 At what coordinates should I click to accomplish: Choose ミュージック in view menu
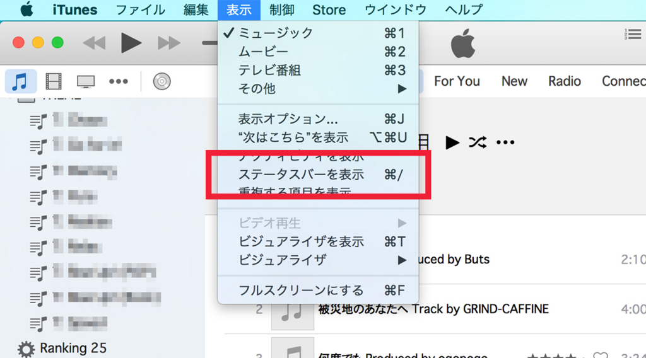pyautogui.click(x=318, y=33)
